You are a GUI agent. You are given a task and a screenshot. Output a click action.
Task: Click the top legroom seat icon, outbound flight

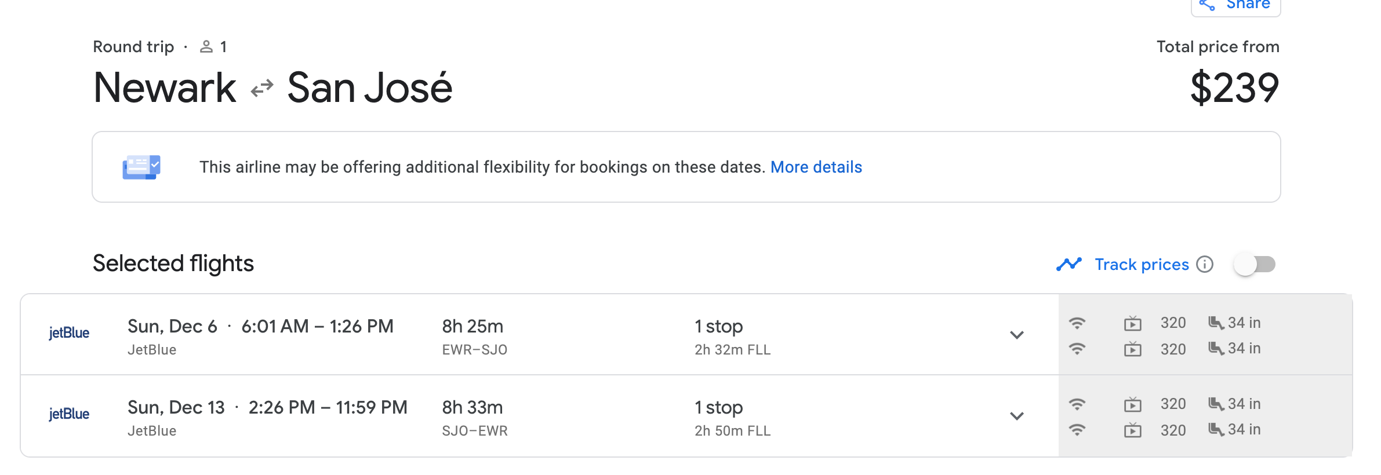[x=1216, y=323]
